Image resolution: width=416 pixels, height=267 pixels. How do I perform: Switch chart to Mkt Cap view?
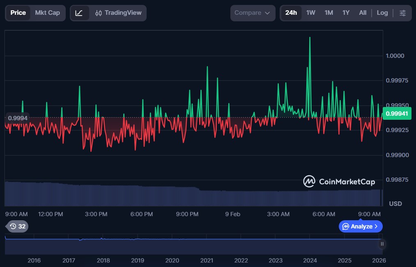(x=47, y=13)
